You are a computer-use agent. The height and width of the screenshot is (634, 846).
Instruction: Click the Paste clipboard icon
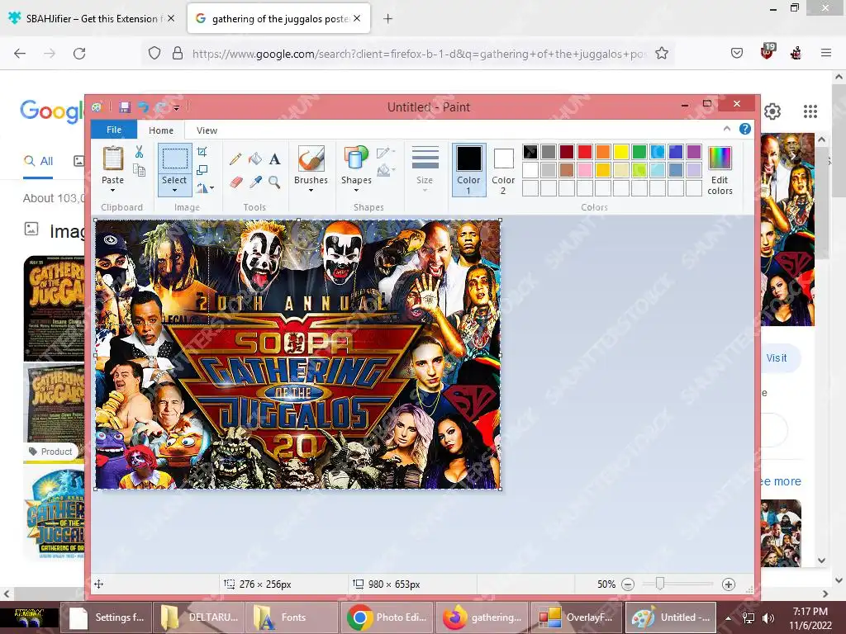(112, 158)
